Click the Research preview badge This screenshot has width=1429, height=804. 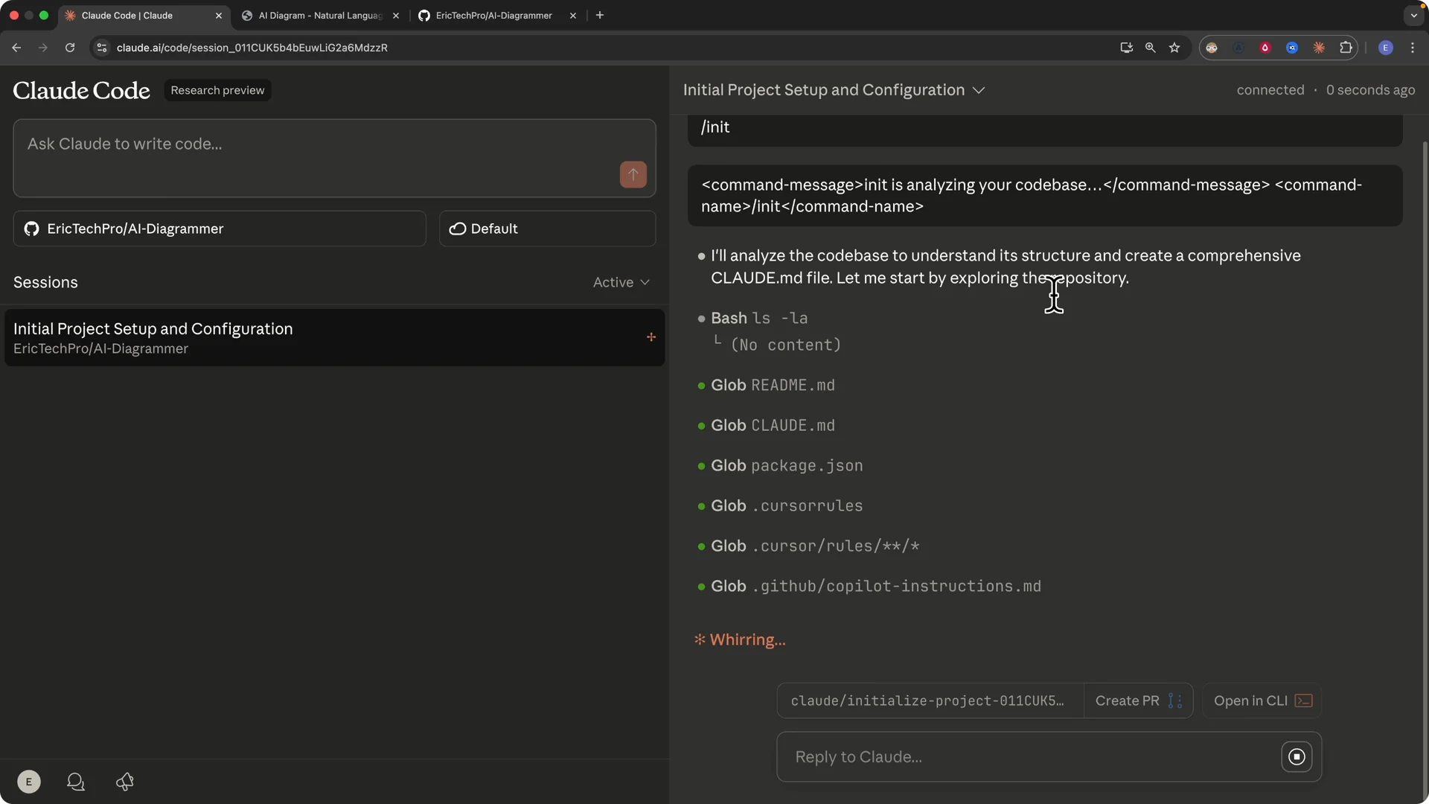coord(217,90)
